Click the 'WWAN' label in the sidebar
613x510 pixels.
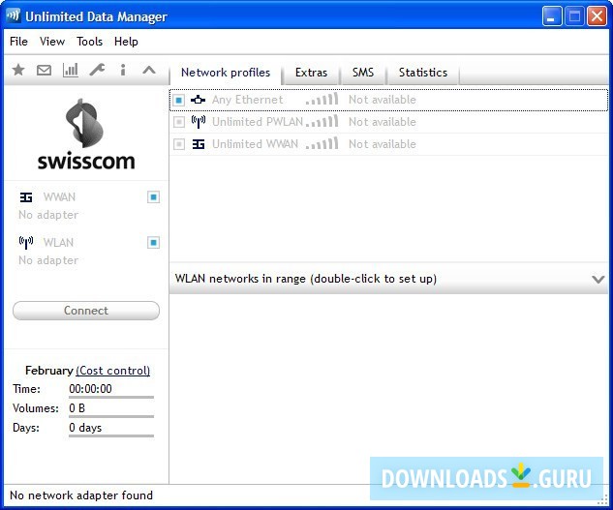pos(59,197)
